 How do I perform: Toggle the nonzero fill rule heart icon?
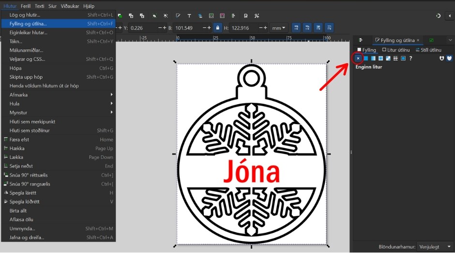point(449,58)
